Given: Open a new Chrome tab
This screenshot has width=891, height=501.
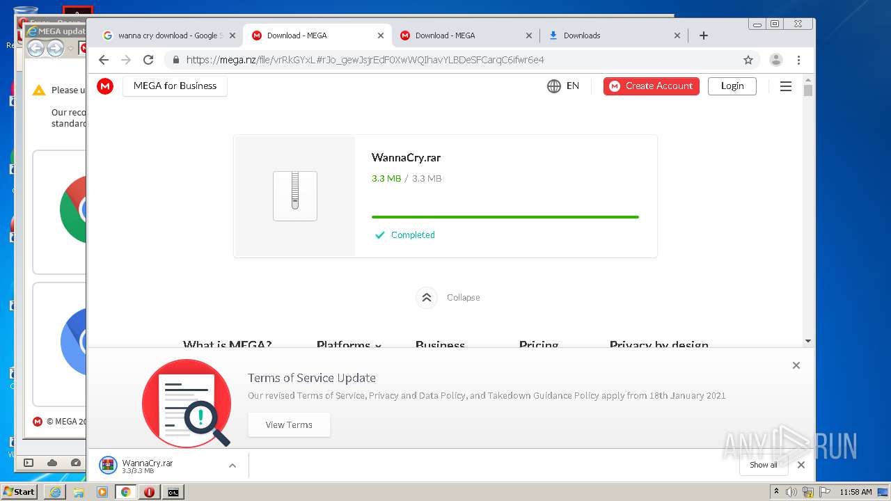Looking at the screenshot, I should click(704, 35).
